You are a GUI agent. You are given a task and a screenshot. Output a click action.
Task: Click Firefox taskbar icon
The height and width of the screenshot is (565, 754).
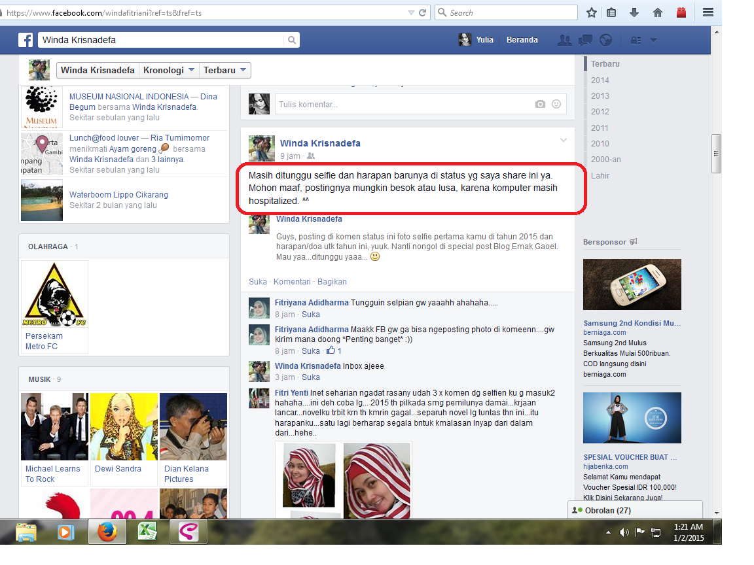(107, 532)
